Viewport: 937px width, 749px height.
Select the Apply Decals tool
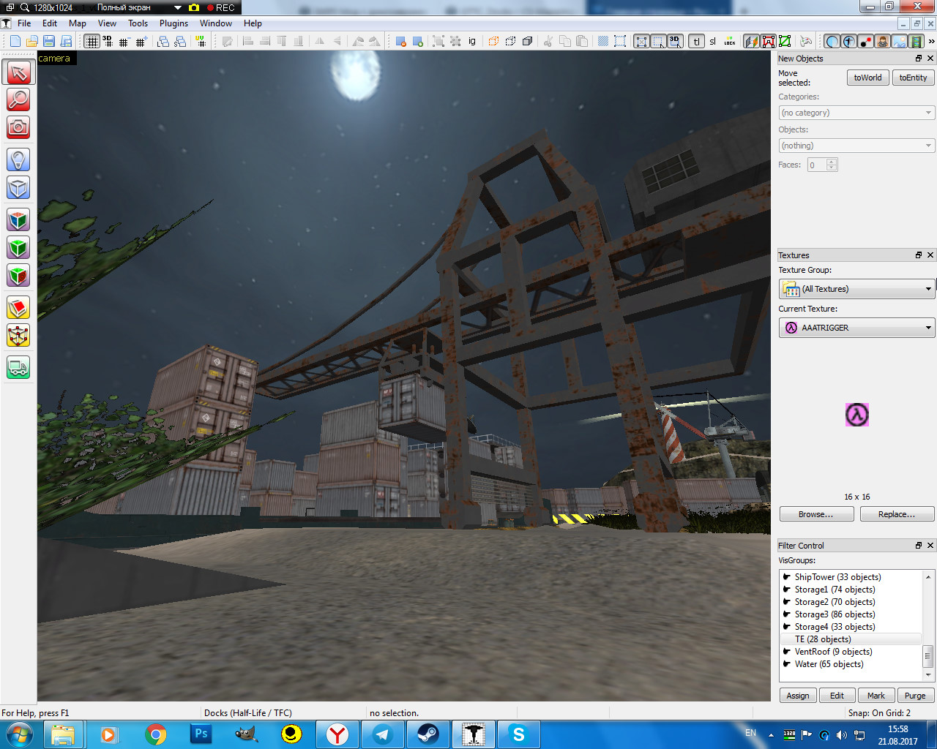18,276
